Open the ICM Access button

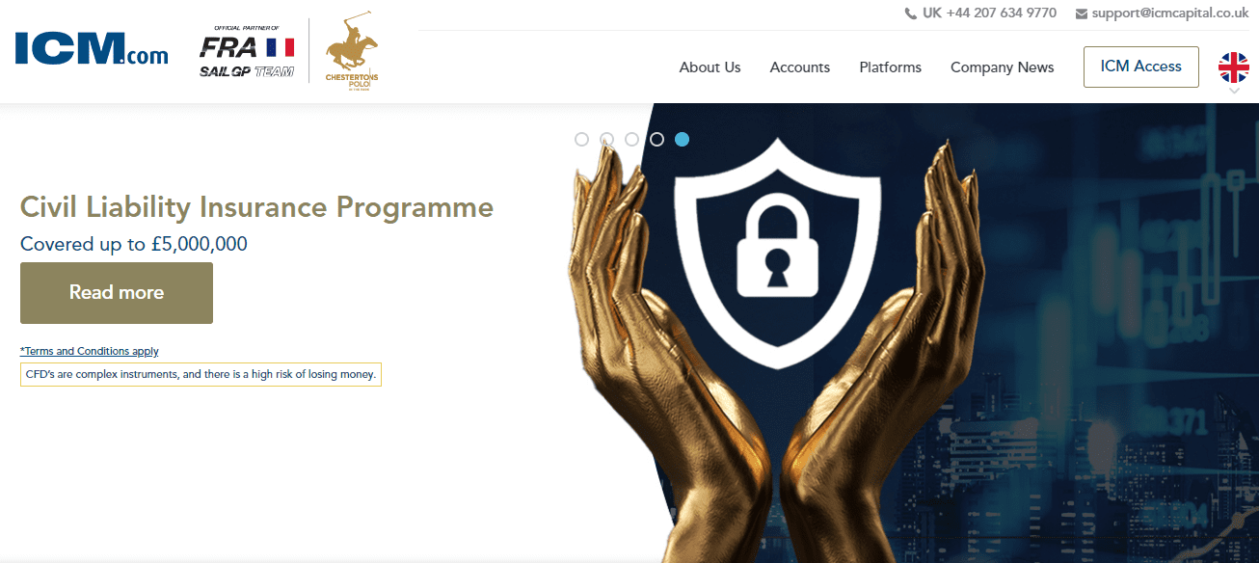(1141, 67)
